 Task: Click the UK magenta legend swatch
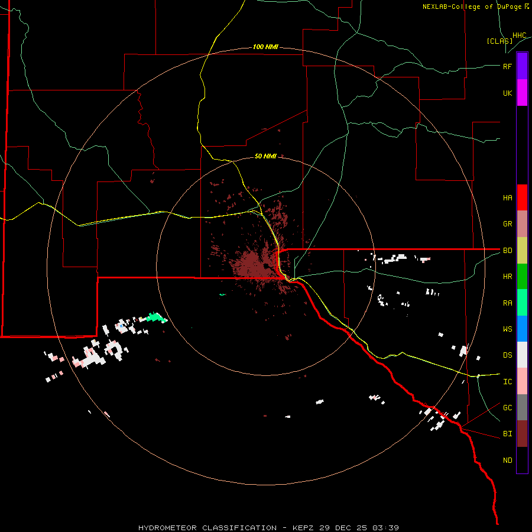coord(522,93)
